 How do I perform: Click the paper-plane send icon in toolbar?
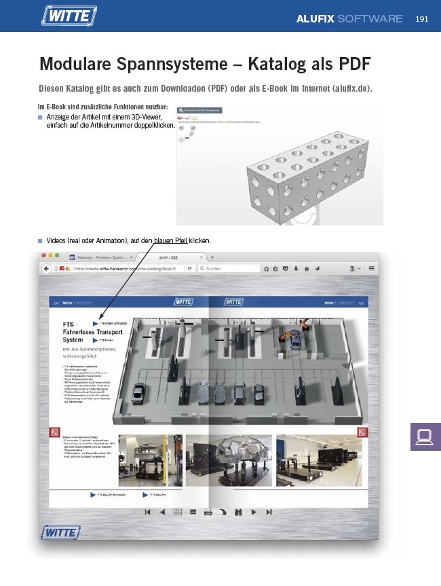point(317,268)
